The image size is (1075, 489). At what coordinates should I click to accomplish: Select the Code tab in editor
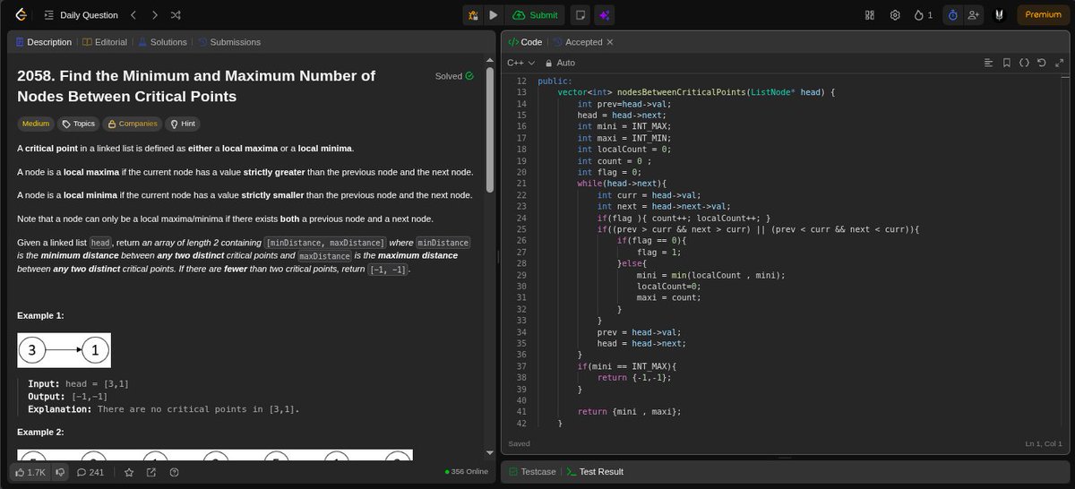[x=525, y=42]
